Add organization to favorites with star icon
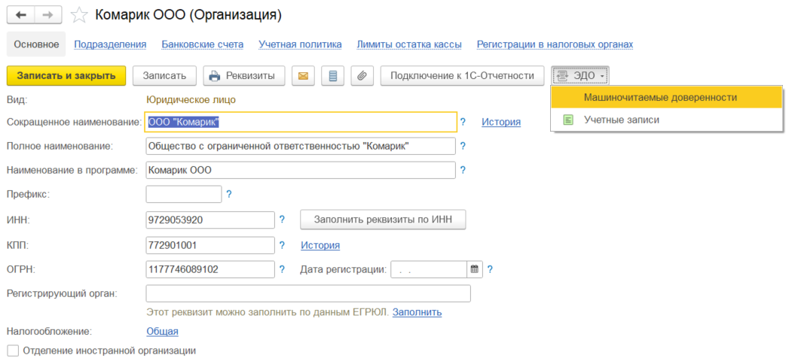792x358 pixels. 79,15
